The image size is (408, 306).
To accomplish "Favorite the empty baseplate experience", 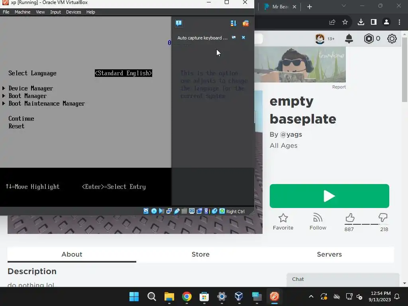I will tap(283, 222).
